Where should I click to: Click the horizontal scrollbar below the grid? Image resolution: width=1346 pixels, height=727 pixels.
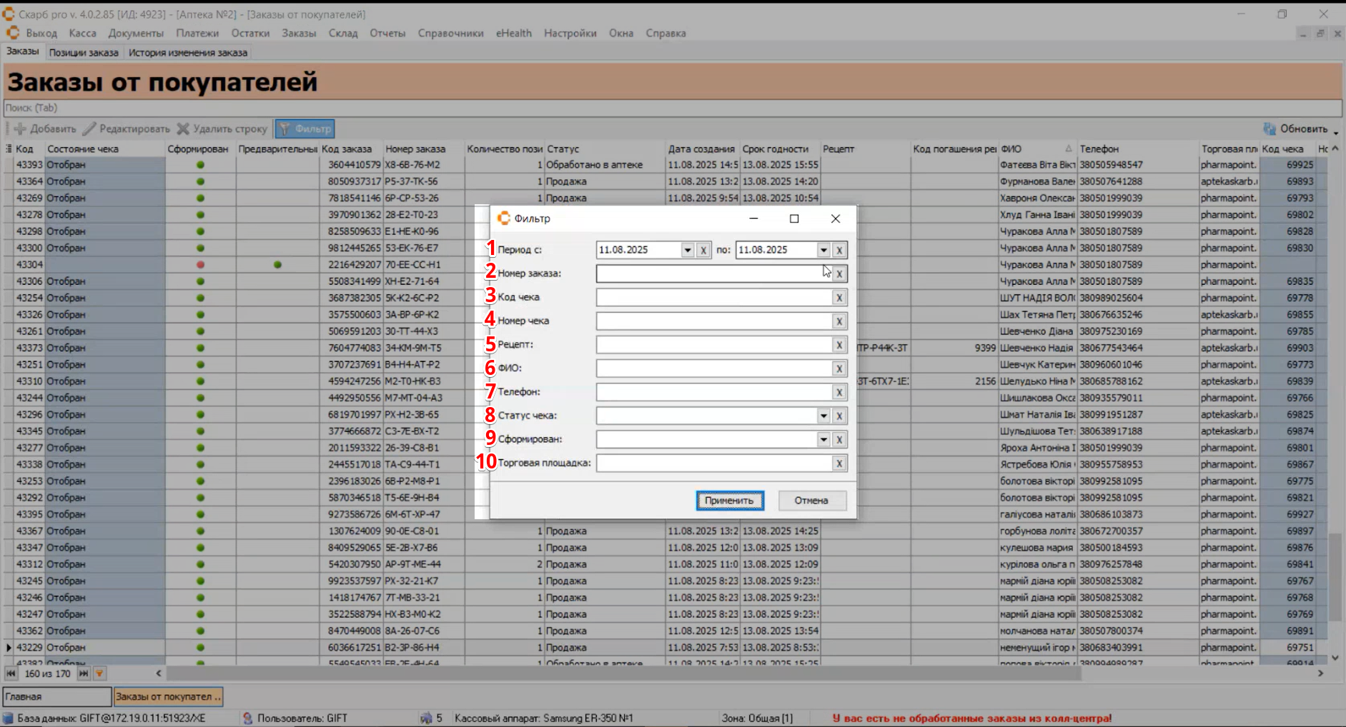(x=622, y=673)
